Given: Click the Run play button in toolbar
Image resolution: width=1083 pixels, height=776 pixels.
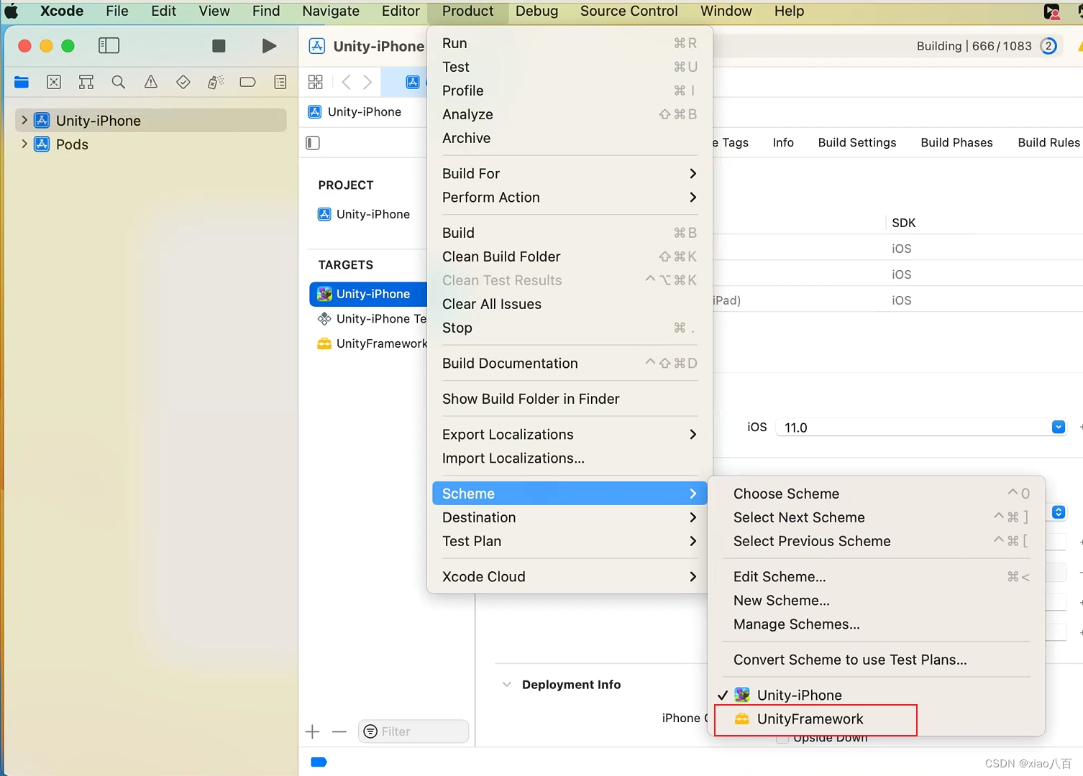Looking at the screenshot, I should pyautogui.click(x=269, y=46).
